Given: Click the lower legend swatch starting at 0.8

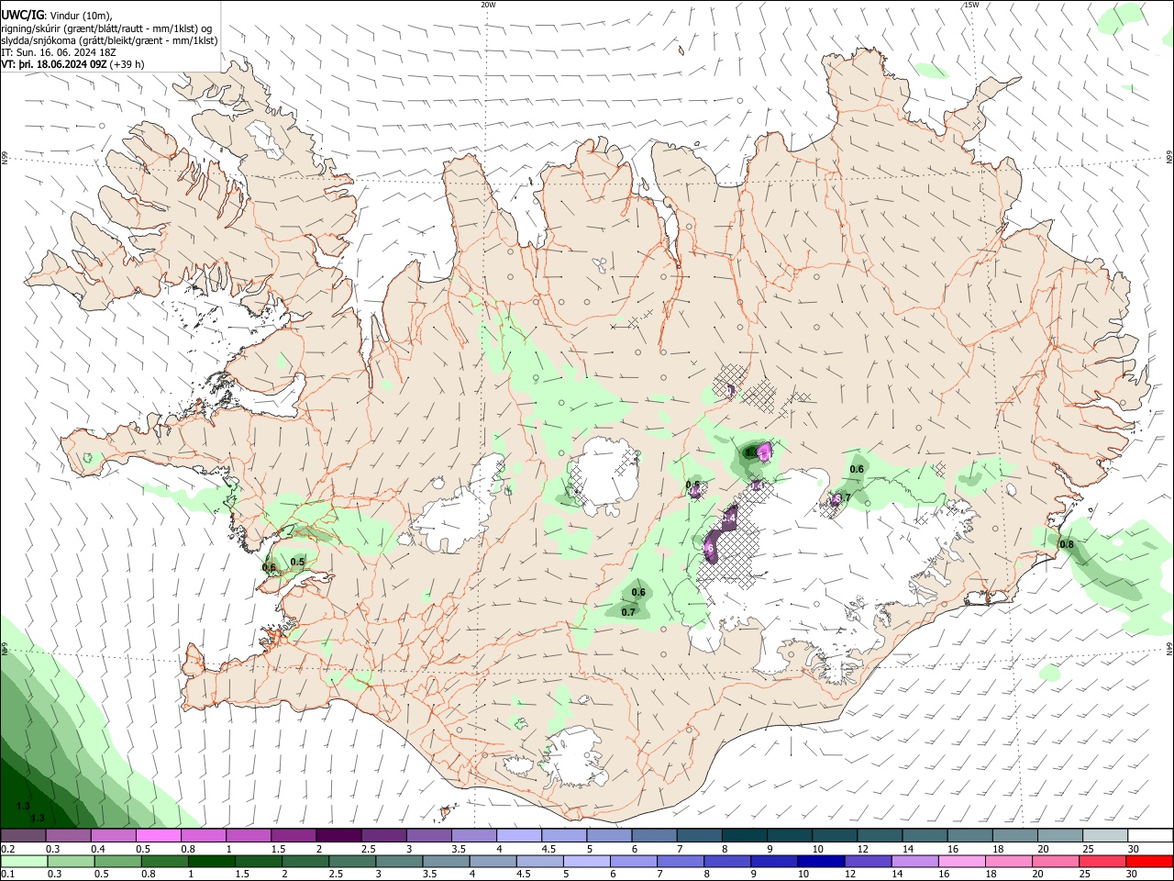Looking at the screenshot, I should (164, 861).
